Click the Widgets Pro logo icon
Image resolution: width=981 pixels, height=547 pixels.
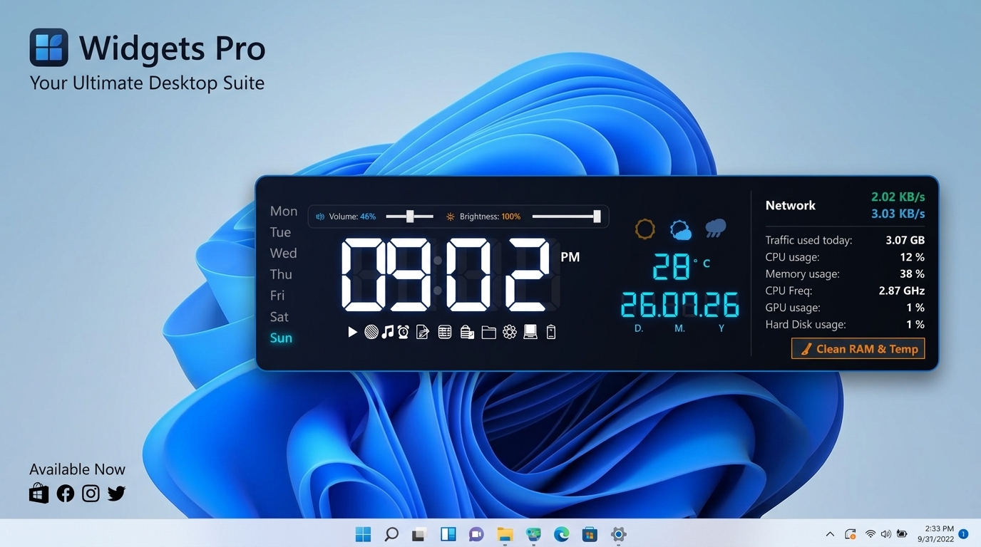point(49,47)
